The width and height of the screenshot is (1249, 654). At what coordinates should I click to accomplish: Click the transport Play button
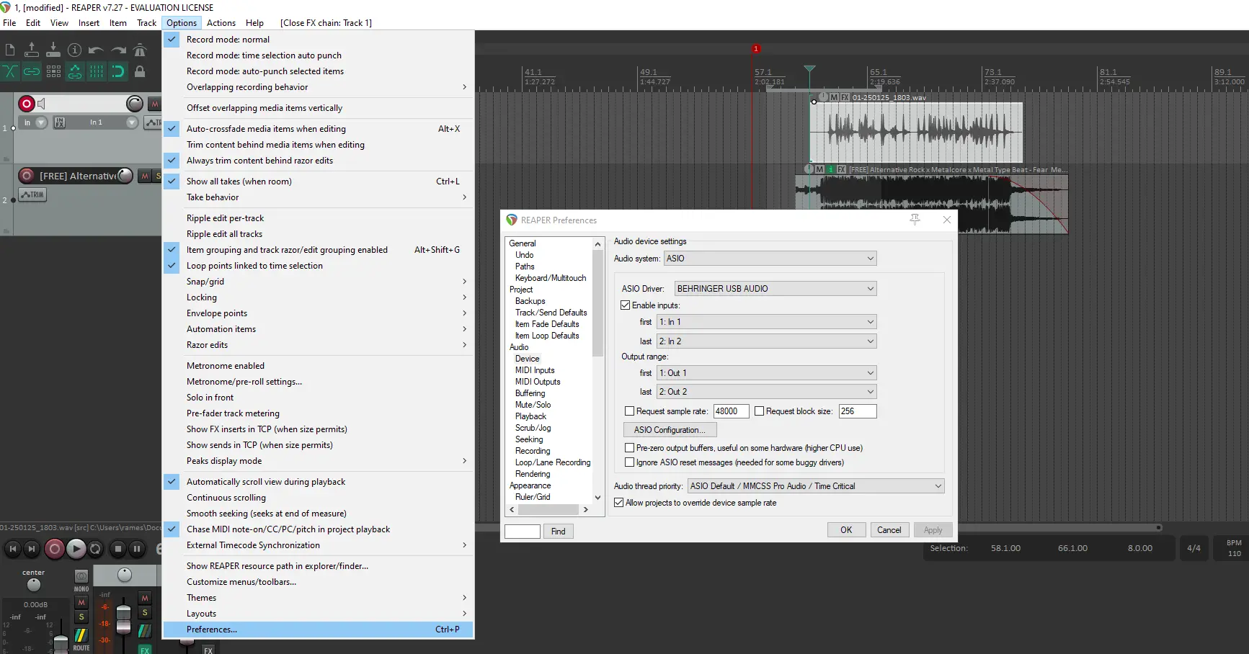(76, 549)
